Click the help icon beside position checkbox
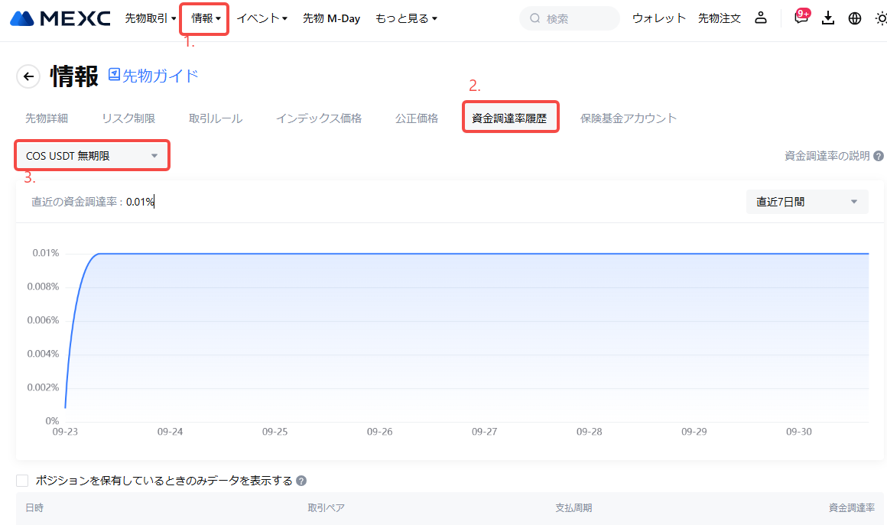Screen dimensions: 887x525 [301, 481]
